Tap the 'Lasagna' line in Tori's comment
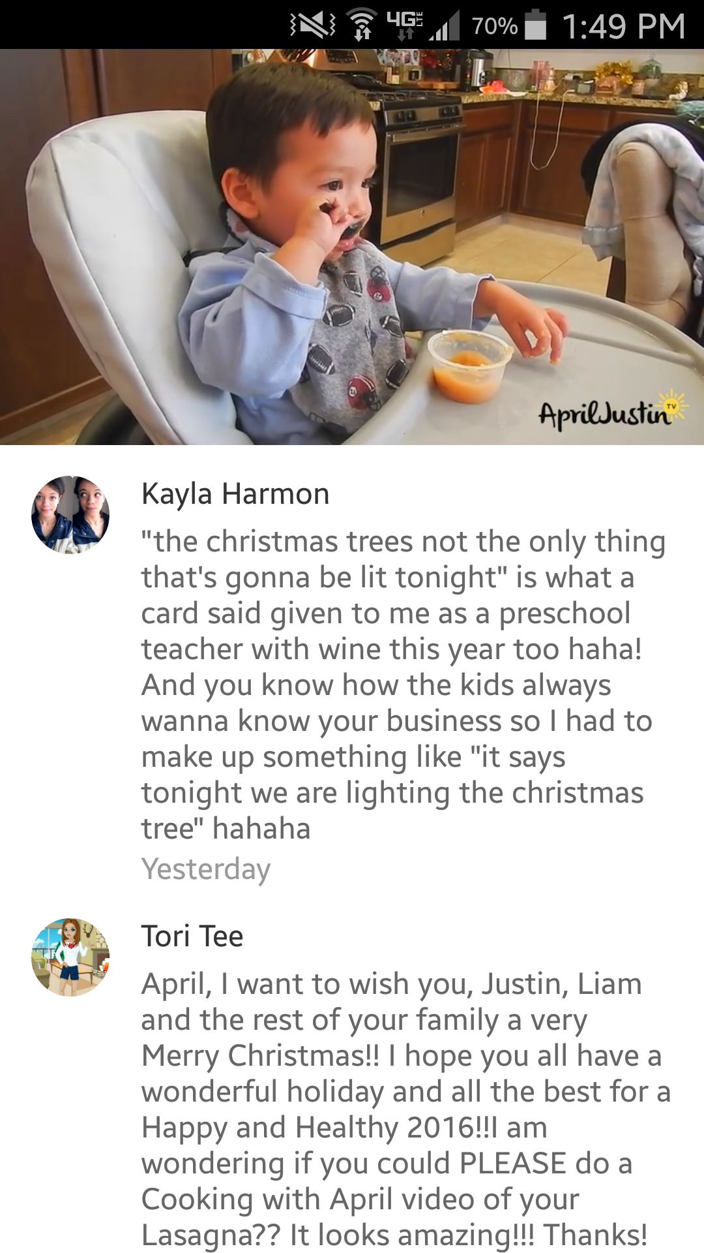The image size is (704, 1253). click(x=394, y=1235)
